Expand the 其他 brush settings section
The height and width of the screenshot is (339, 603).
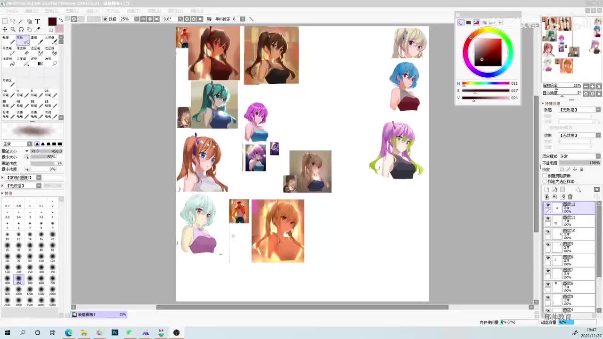point(2,194)
